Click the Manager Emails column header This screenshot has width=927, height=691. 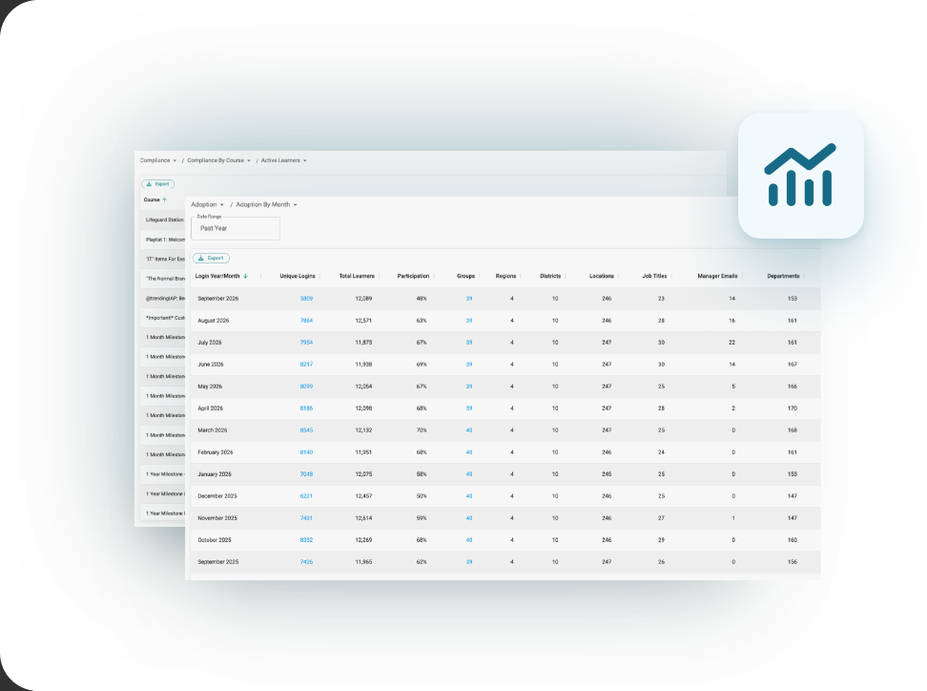click(x=717, y=276)
